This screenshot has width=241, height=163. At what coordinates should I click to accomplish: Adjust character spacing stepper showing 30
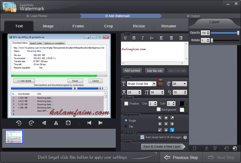[185, 92]
